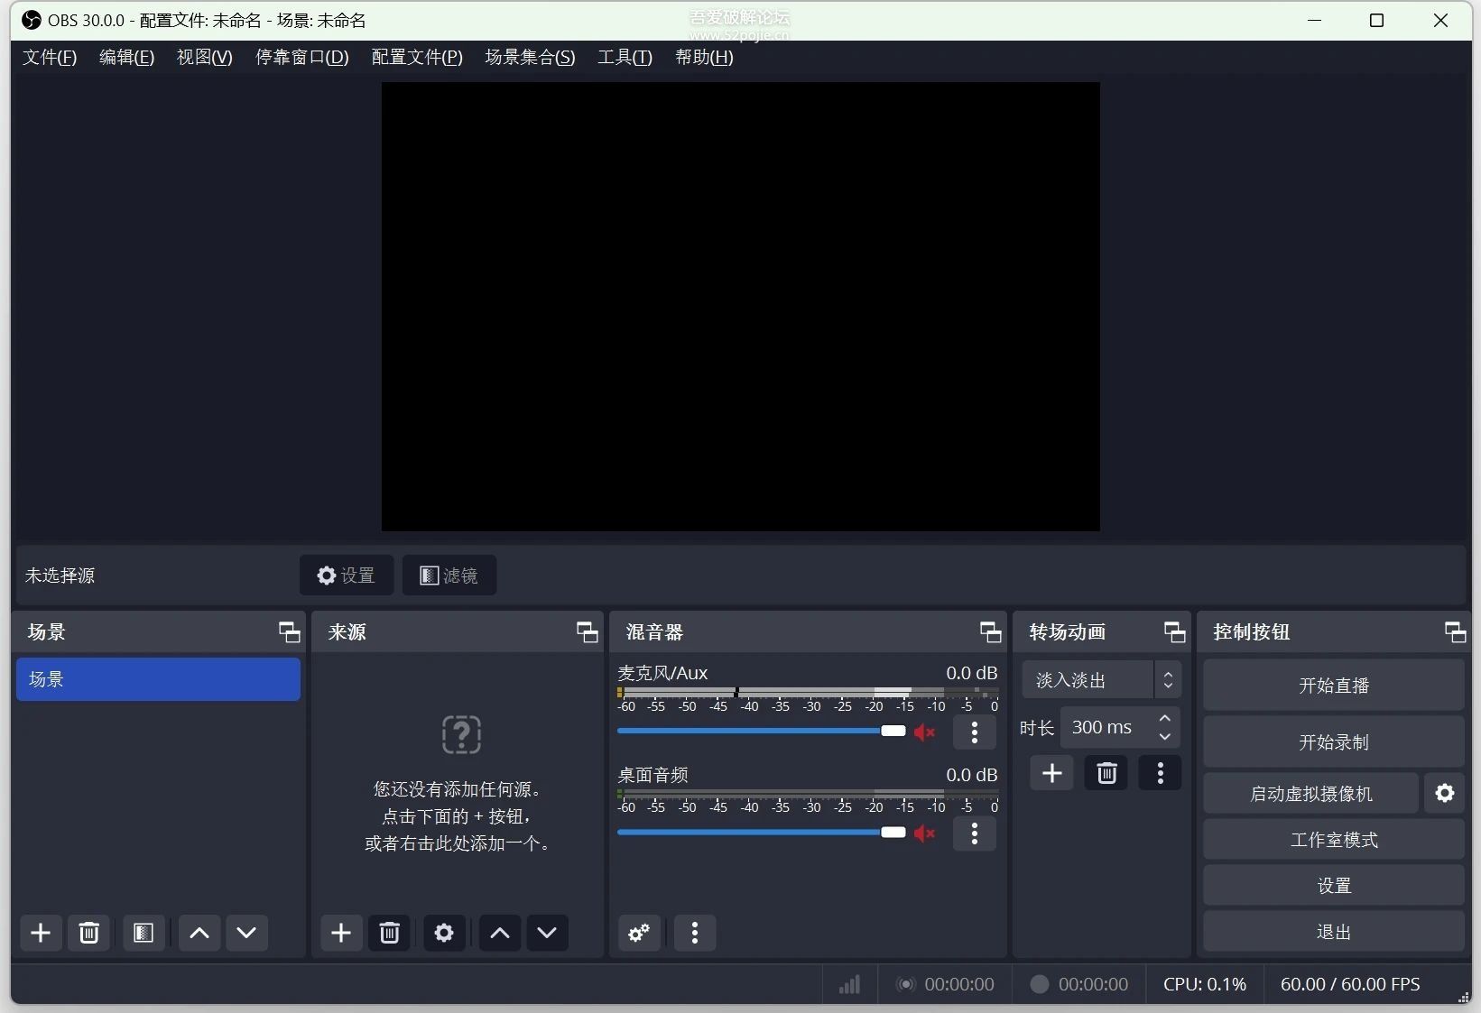Image resolution: width=1481 pixels, height=1013 pixels.
Task: Move scene up with the up arrow
Action: tap(199, 933)
